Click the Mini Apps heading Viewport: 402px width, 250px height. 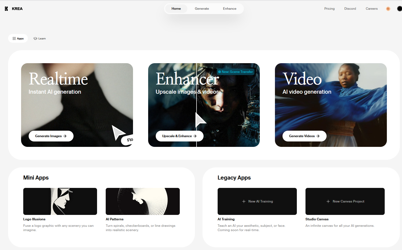click(x=36, y=178)
